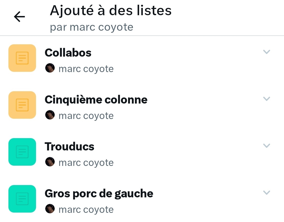Click marc coyote name under Collabos
Screen dimensions: 284x222
[x=86, y=69]
